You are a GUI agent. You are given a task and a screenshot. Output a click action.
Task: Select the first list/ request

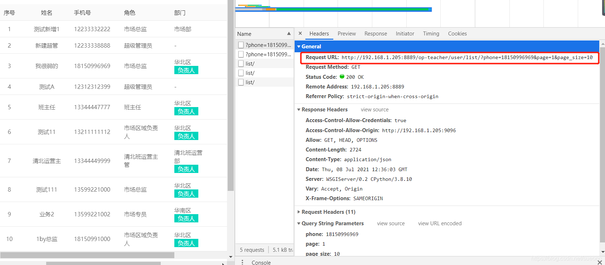[x=265, y=63]
